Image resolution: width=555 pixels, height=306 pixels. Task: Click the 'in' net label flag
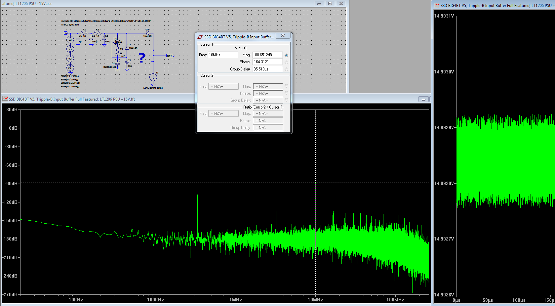click(66, 33)
